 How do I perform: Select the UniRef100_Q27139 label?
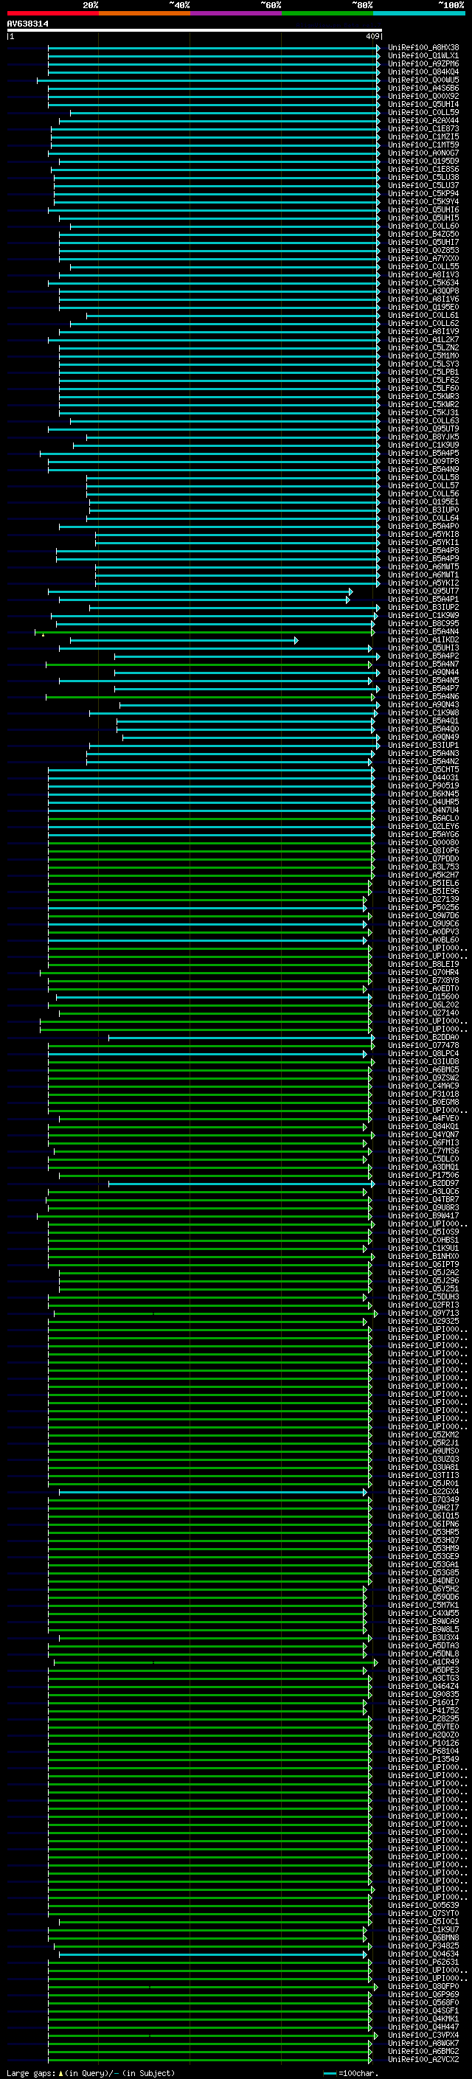click(x=423, y=899)
